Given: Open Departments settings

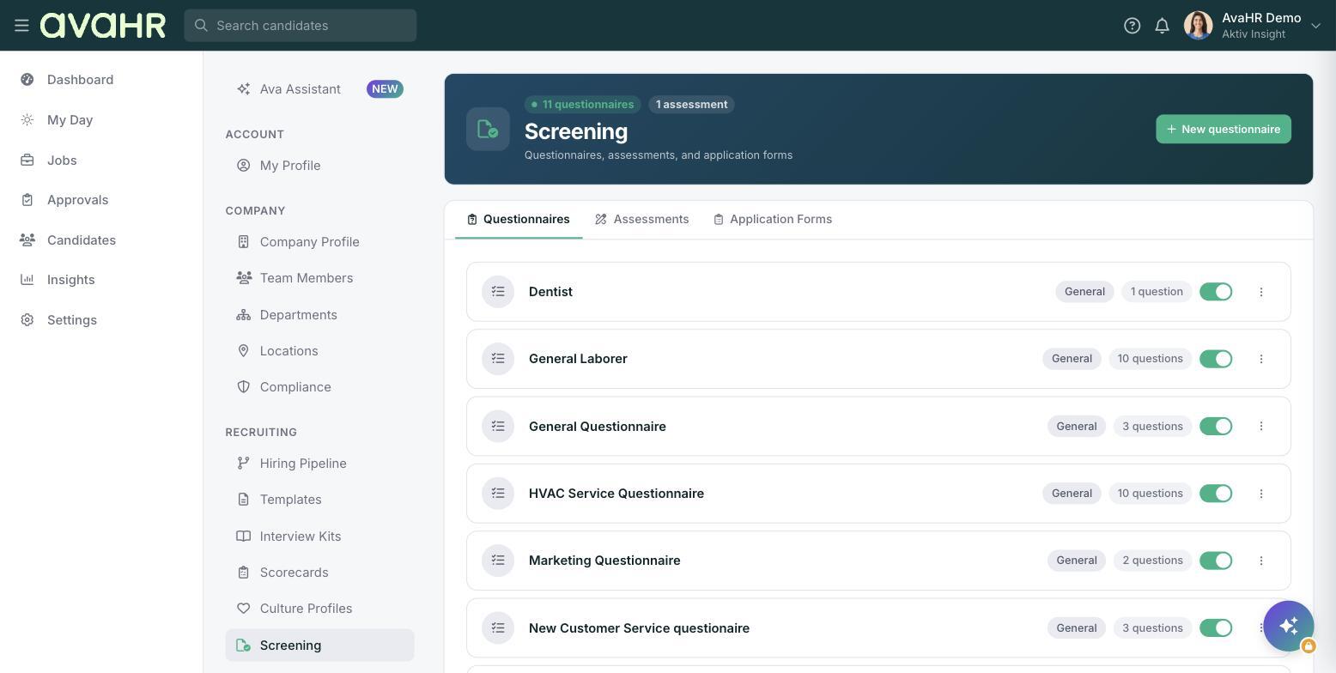Looking at the screenshot, I should point(319,315).
